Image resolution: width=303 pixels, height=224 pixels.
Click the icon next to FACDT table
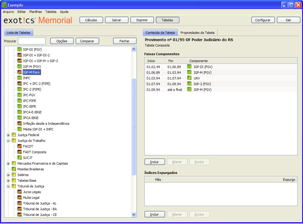pyautogui.click(x=19, y=146)
